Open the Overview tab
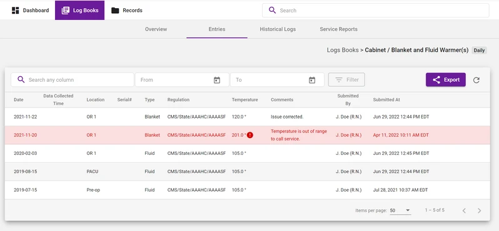Image resolution: width=499 pixels, height=231 pixels. (x=156, y=29)
